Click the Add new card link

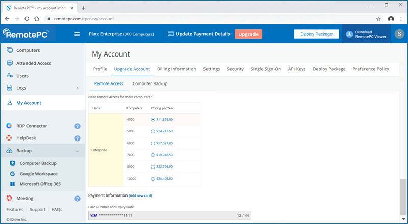[x=140, y=195]
